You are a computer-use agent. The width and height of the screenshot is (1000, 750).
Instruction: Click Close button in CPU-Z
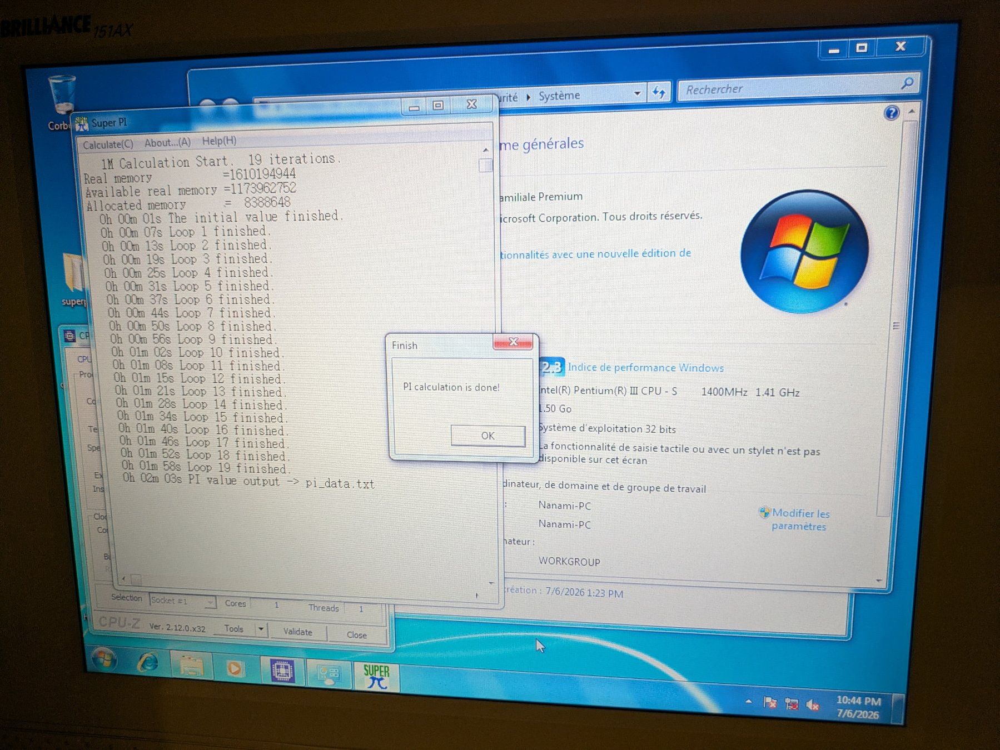tap(356, 635)
